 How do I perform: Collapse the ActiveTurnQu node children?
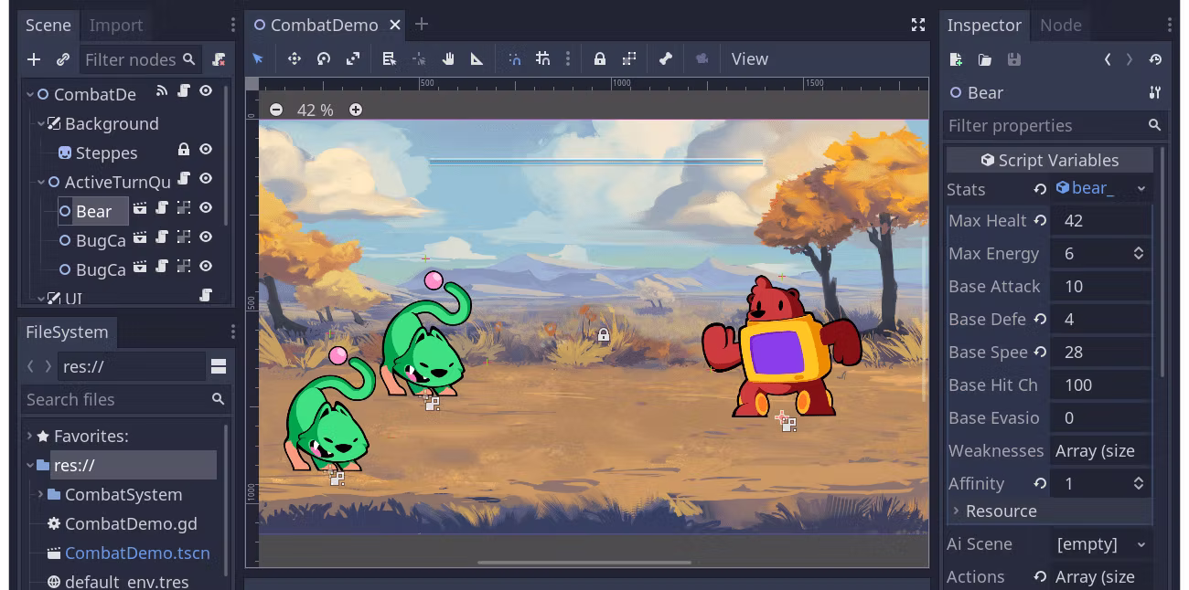point(41,182)
